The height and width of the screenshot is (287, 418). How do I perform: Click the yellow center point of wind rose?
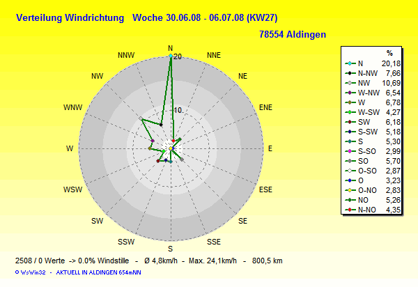pyautogui.click(x=171, y=148)
